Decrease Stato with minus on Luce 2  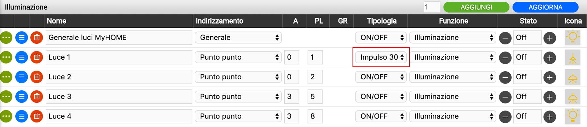point(505,77)
